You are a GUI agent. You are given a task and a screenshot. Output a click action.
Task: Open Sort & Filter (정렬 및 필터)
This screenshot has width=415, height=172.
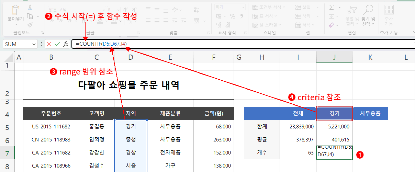click(352, 15)
